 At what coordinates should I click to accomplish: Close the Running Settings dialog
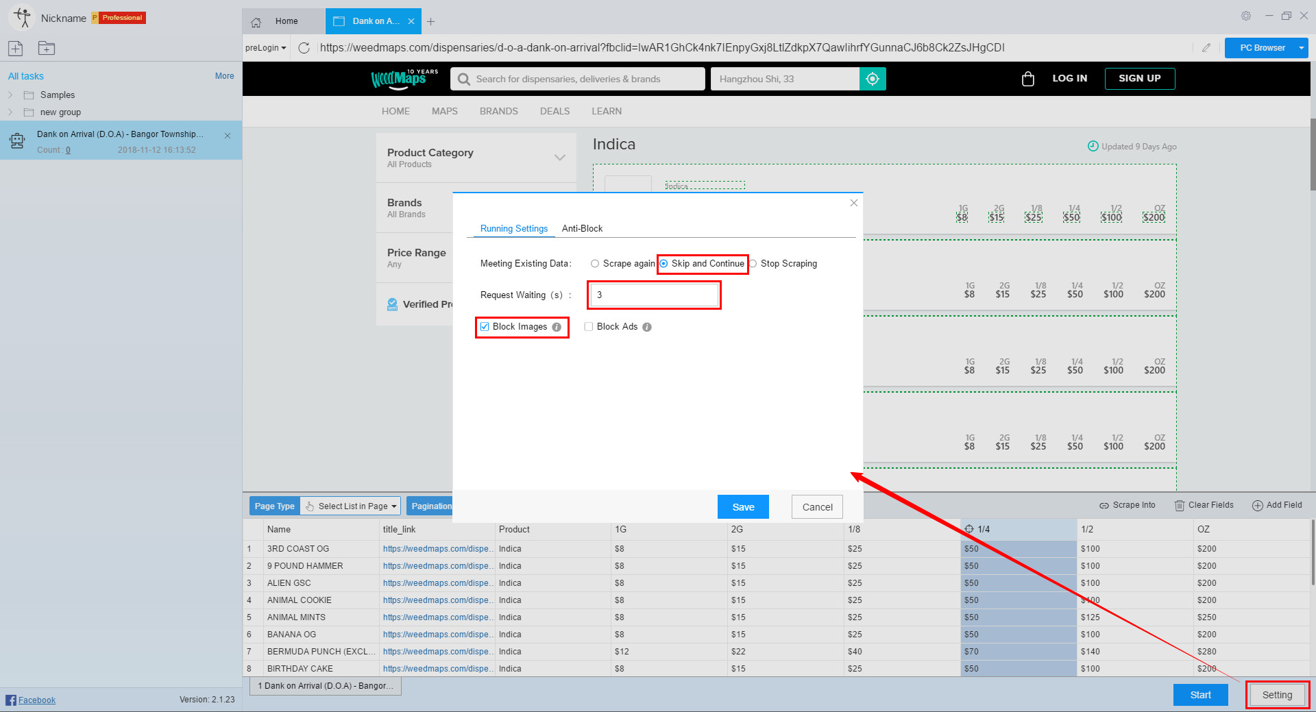(x=854, y=203)
